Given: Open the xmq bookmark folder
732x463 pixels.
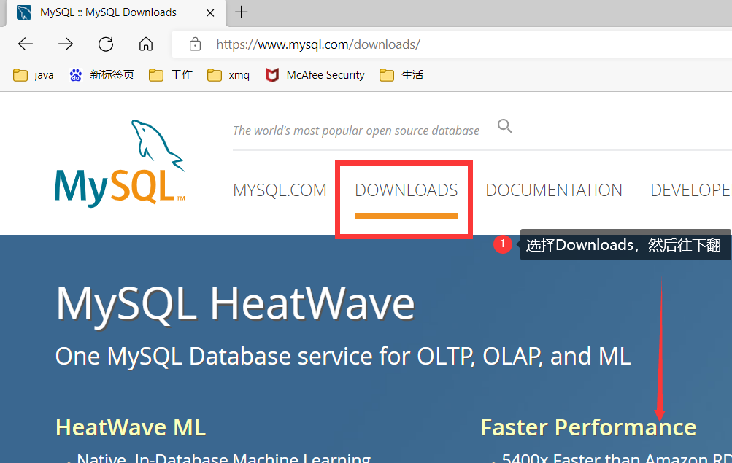Looking at the screenshot, I should 228,75.
